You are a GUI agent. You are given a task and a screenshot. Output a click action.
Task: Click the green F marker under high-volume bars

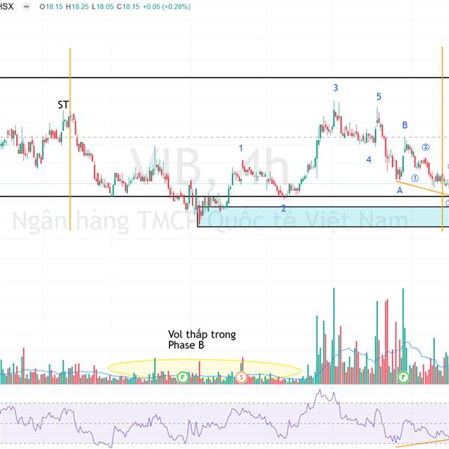(403, 377)
